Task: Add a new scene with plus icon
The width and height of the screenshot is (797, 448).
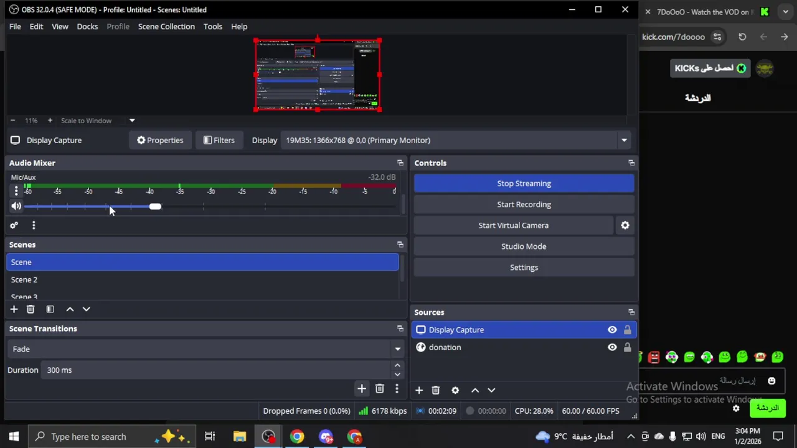Action: (14, 309)
